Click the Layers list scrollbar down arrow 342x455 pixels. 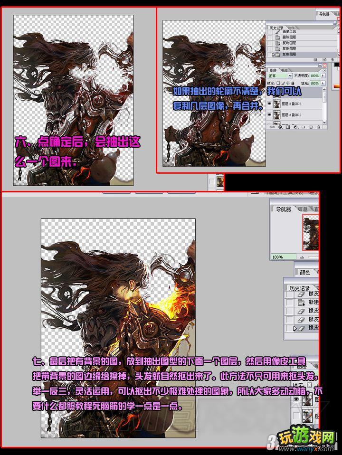tap(324, 122)
